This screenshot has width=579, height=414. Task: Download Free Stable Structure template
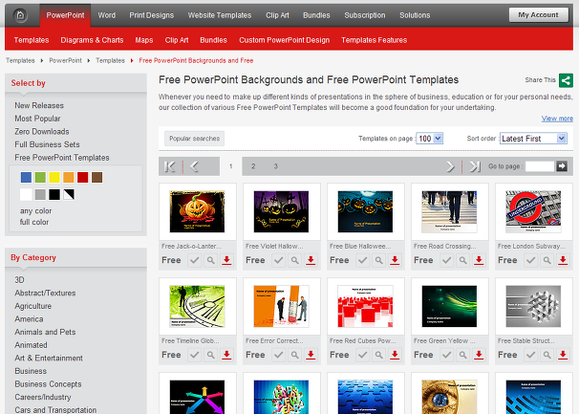(563, 355)
